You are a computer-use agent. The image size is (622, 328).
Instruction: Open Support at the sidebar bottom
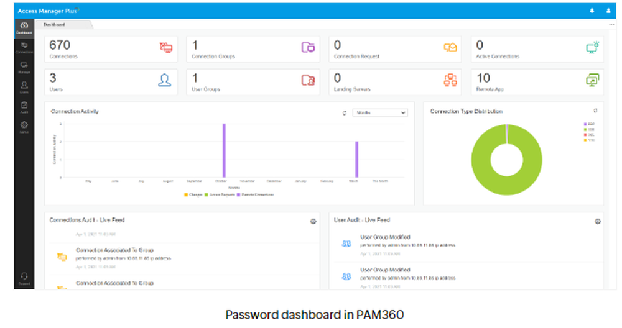(24, 279)
